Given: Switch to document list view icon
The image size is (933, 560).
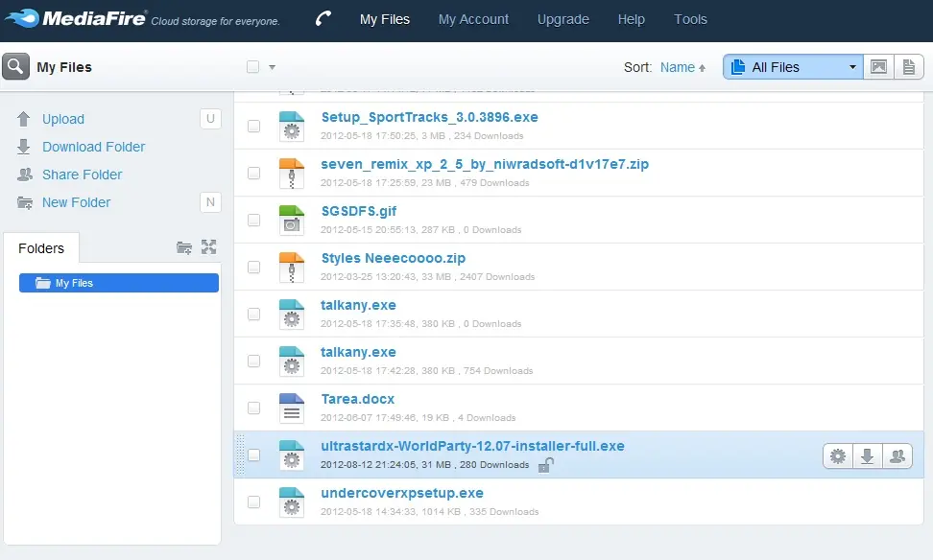Looking at the screenshot, I should [909, 66].
